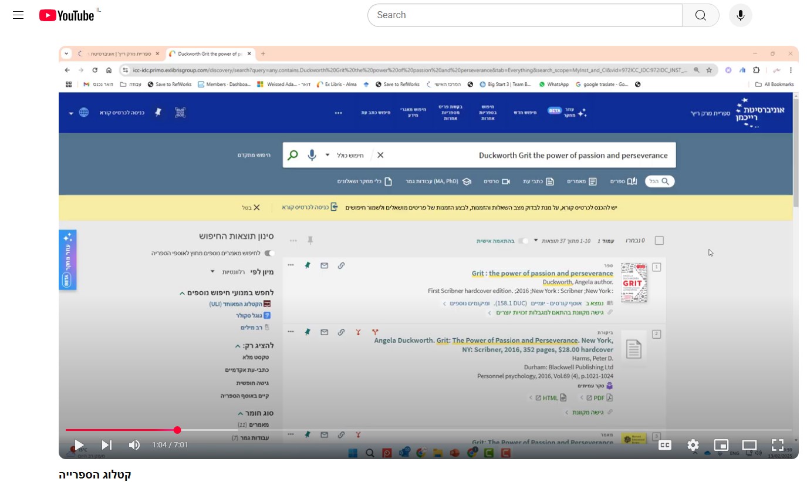This screenshot has height=482, width=807.
Task: Collapse the 'להציג רק' filter section
Action: pyautogui.click(x=237, y=346)
